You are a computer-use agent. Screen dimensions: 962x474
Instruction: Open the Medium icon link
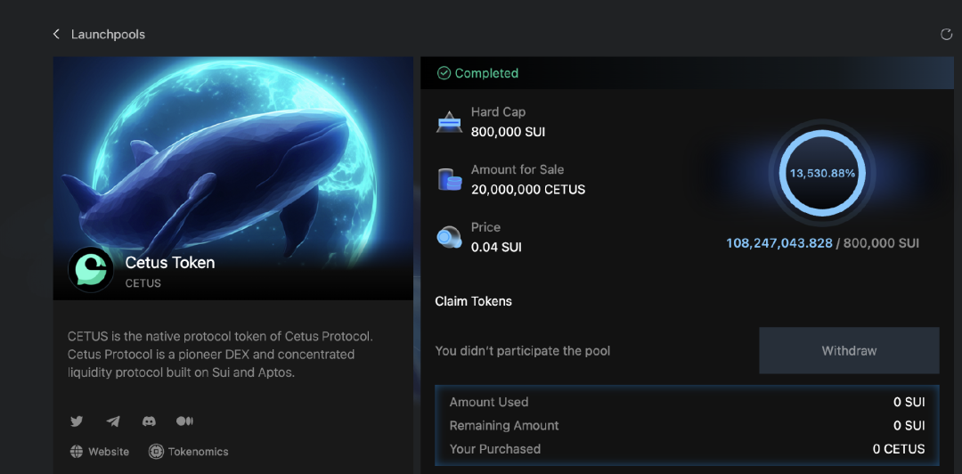pyautogui.click(x=184, y=421)
